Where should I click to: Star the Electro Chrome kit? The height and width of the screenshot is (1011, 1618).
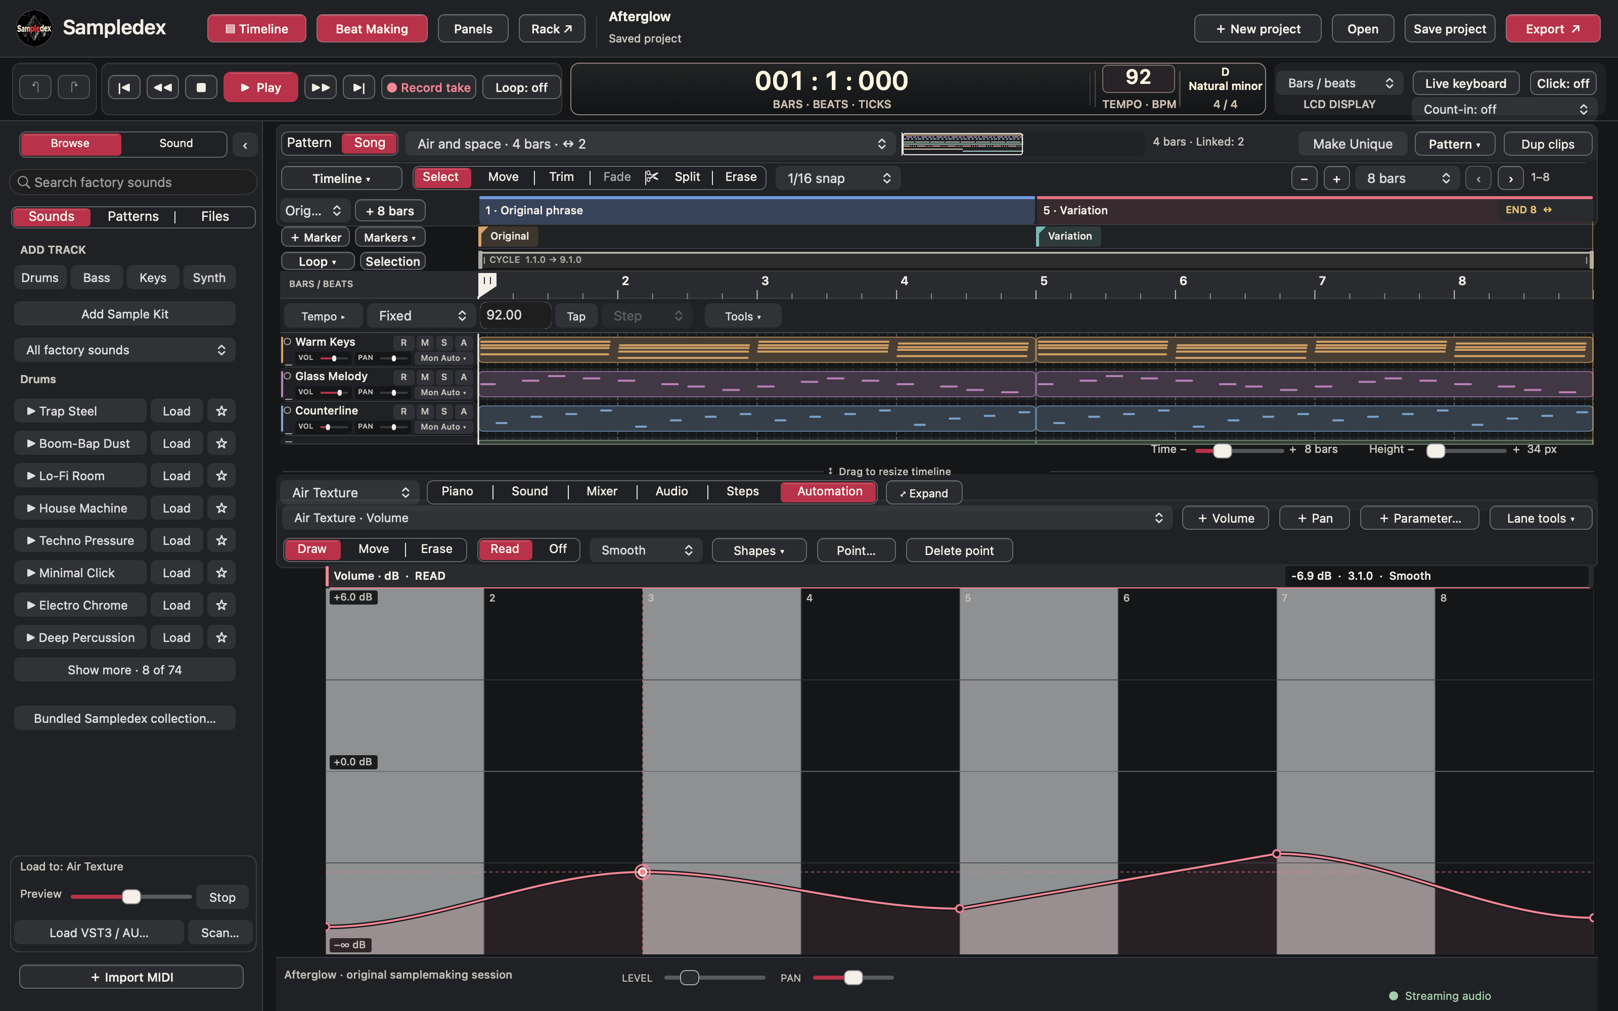[221, 605]
